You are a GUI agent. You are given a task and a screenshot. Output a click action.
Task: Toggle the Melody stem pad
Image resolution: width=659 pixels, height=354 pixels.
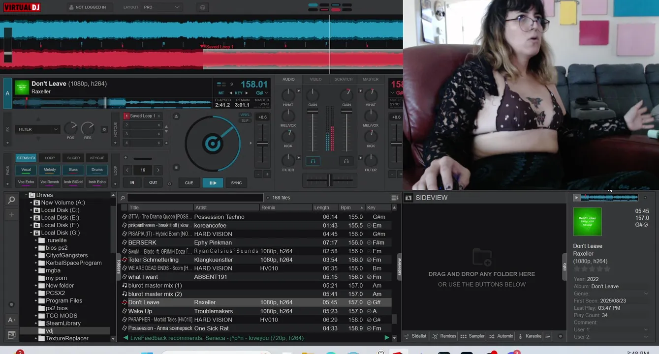tap(50, 170)
